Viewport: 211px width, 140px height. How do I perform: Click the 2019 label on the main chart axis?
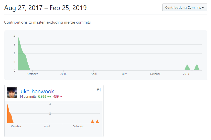tap(186, 74)
